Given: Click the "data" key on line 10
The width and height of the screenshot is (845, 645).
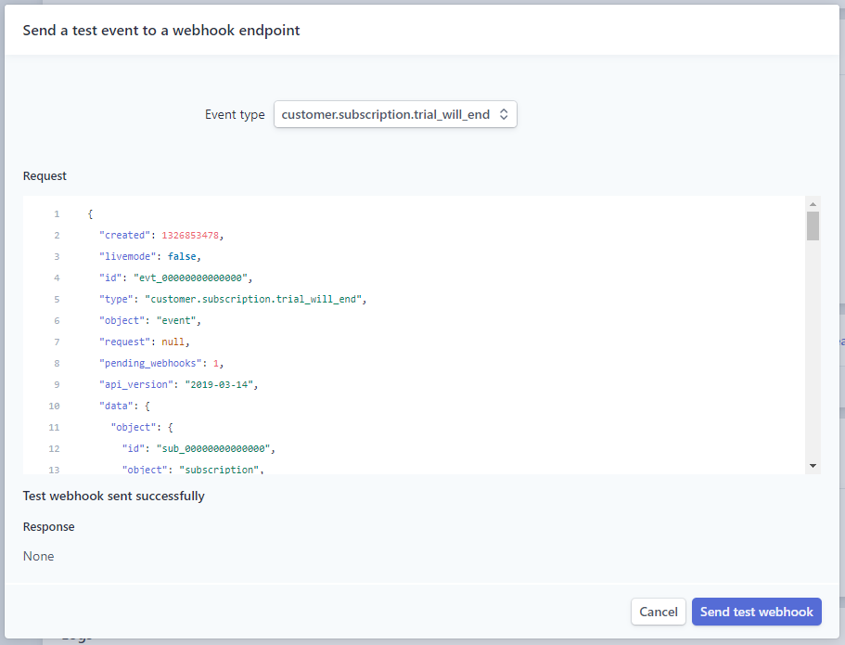Looking at the screenshot, I should coord(116,406).
